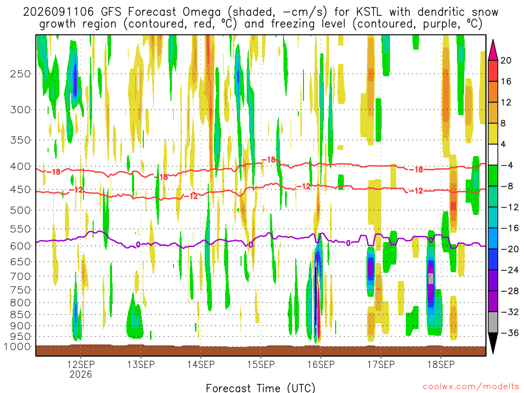Click the Forecast Time (UTC) axis title

260,388
